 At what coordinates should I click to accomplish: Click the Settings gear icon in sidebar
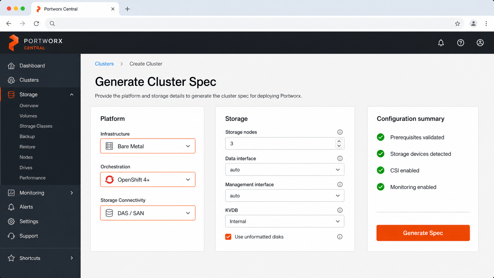[x=11, y=221]
